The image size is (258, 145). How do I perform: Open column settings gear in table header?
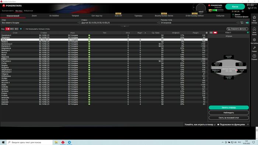click(x=206, y=33)
